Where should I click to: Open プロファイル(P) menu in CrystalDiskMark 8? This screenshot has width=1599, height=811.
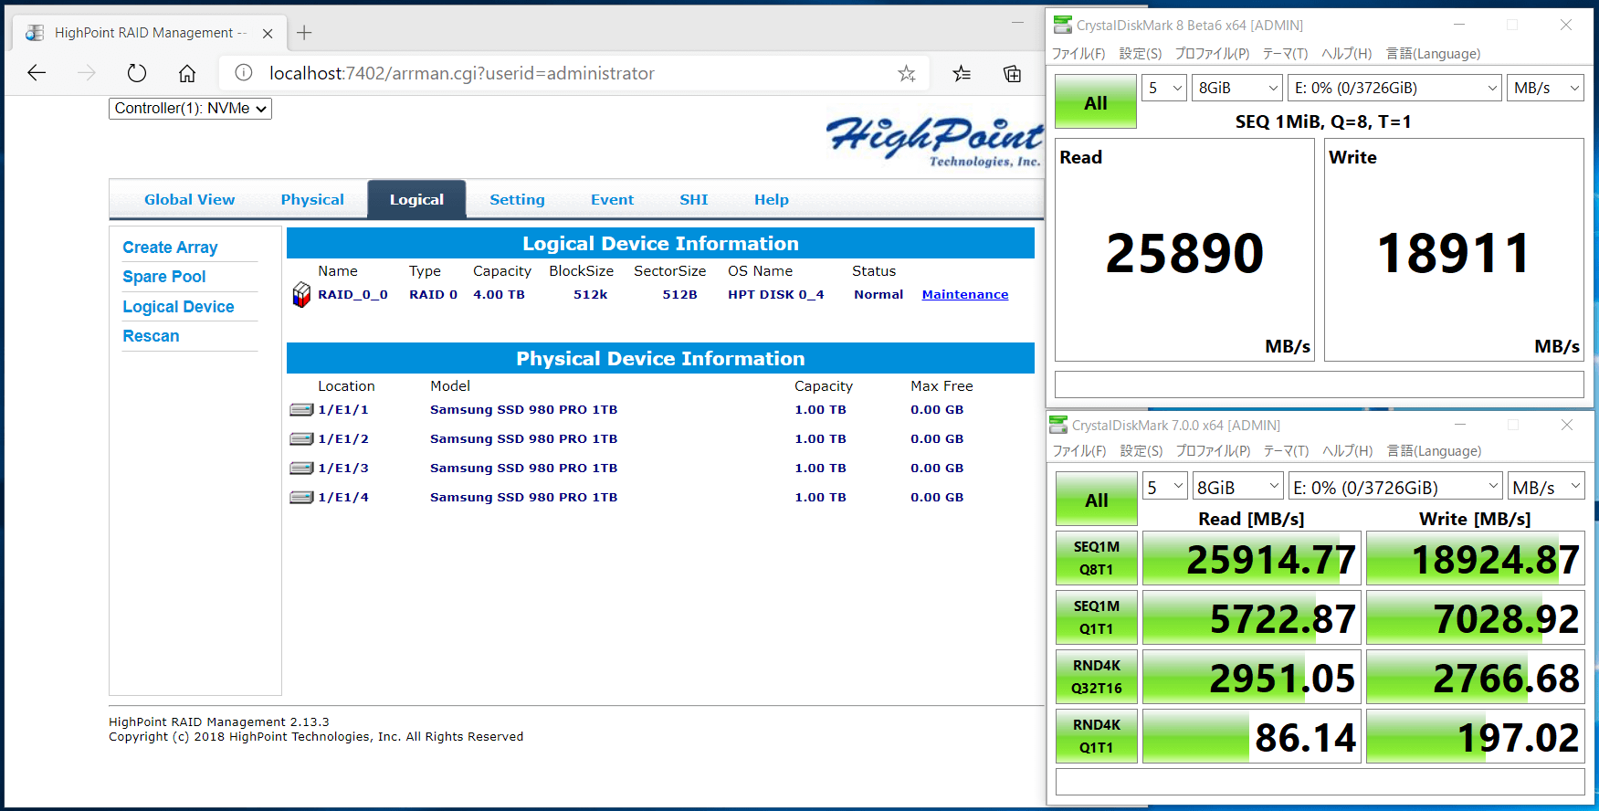coord(1212,54)
